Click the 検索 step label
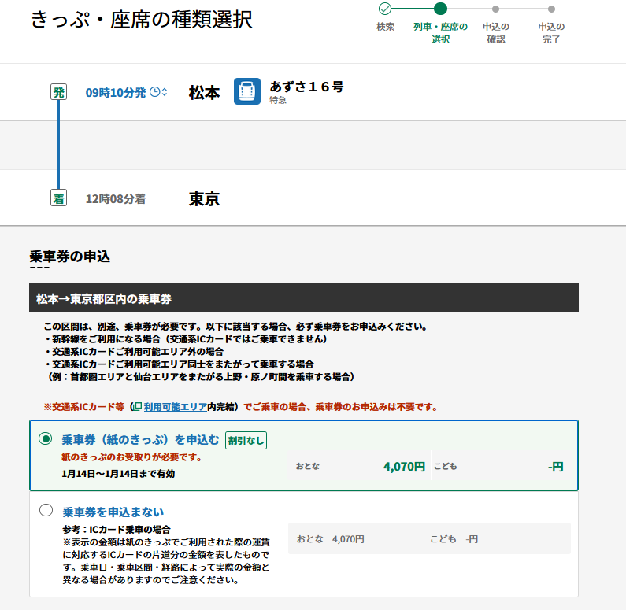 (385, 27)
